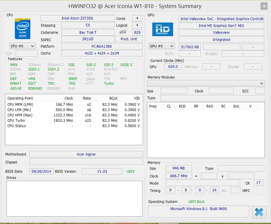Click the FC-BGA1380 platform field
The width and height of the screenshot is (271, 224).
coord(102,46)
